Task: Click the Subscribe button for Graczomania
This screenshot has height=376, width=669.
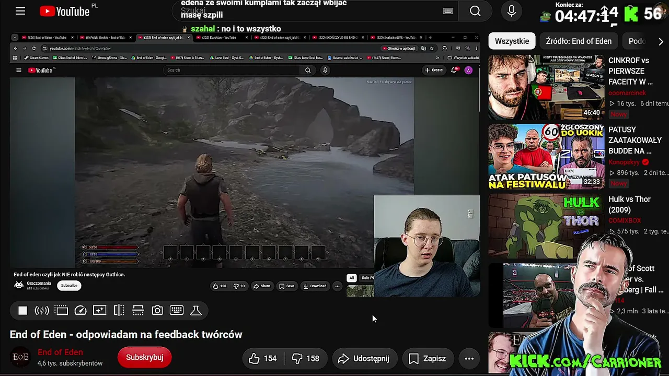Action: tap(69, 286)
